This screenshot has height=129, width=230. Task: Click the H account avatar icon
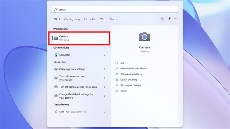coord(162,19)
